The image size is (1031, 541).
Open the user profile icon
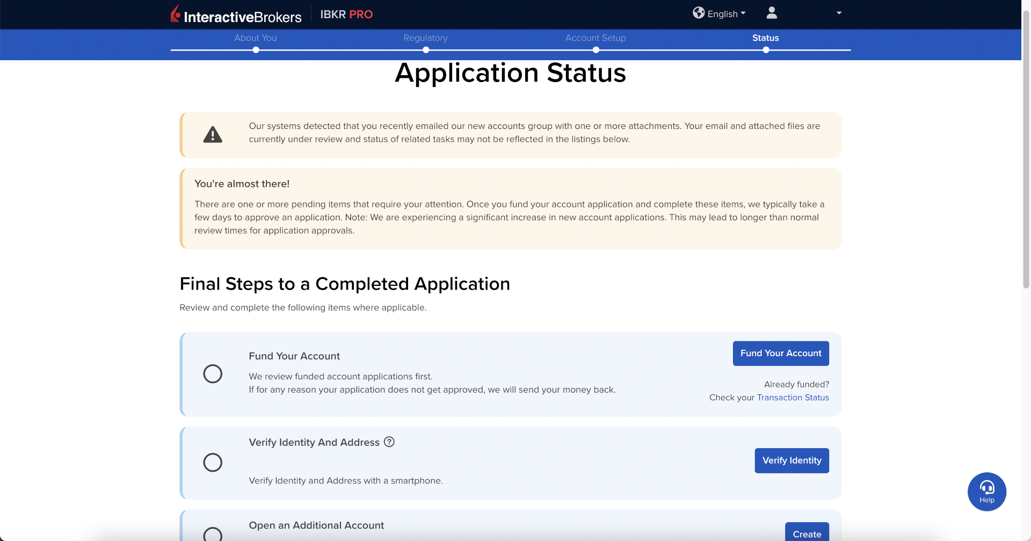tap(772, 13)
